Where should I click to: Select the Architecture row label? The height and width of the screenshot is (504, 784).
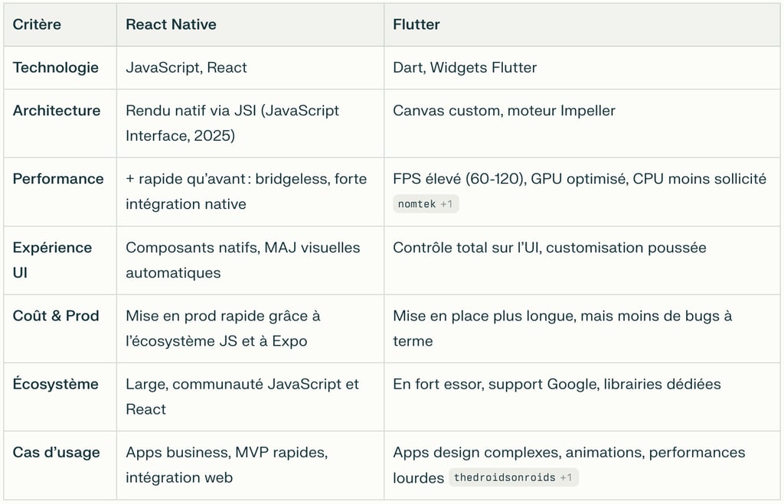click(57, 110)
